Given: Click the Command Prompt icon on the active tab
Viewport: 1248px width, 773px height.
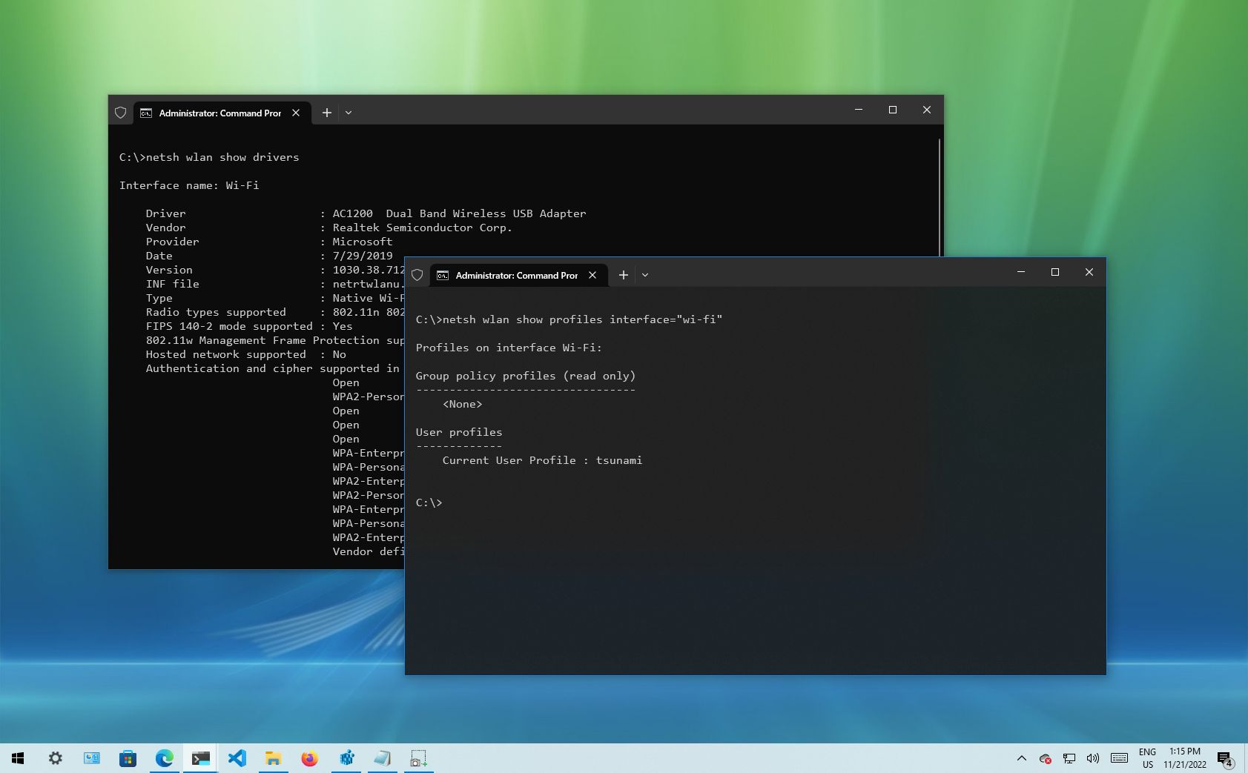Looking at the screenshot, I should [443, 275].
